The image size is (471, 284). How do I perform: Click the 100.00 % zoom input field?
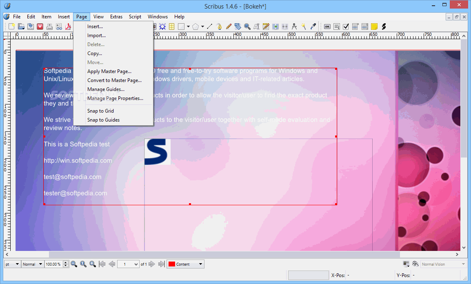tap(53, 264)
